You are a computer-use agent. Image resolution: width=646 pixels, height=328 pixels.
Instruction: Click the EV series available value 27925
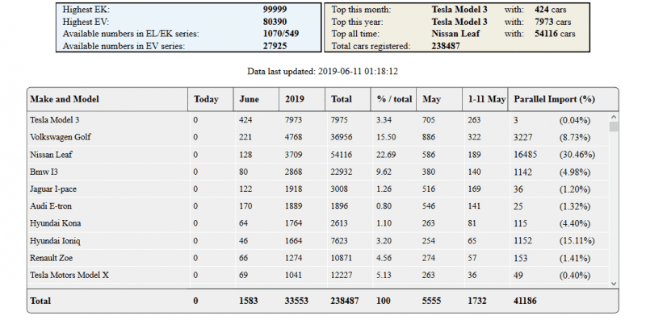click(275, 46)
